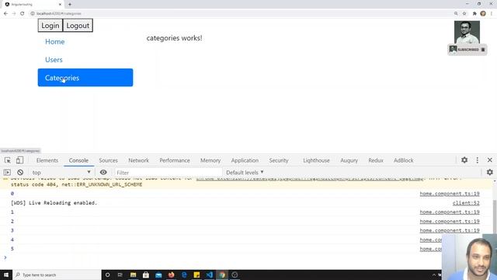Click the console Filter input
The width and height of the screenshot is (497, 280).
click(x=168, y=173)
